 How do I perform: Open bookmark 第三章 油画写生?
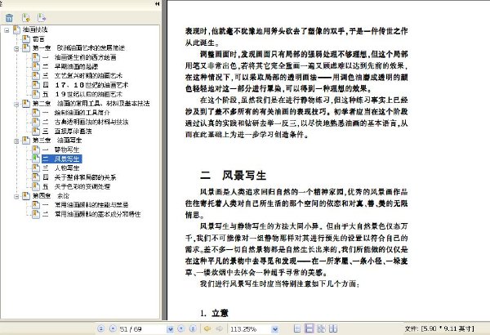coord(57,141)
